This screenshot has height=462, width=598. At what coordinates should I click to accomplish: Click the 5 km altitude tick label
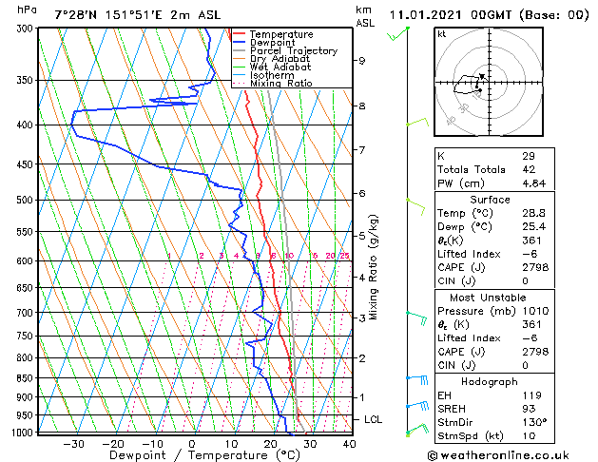tap(362, 236)
